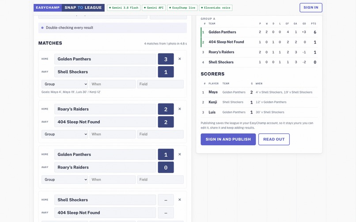Click the GROUP A label
Image resolution: width=356 pixels, height=222 pixels.
point(208,19)
